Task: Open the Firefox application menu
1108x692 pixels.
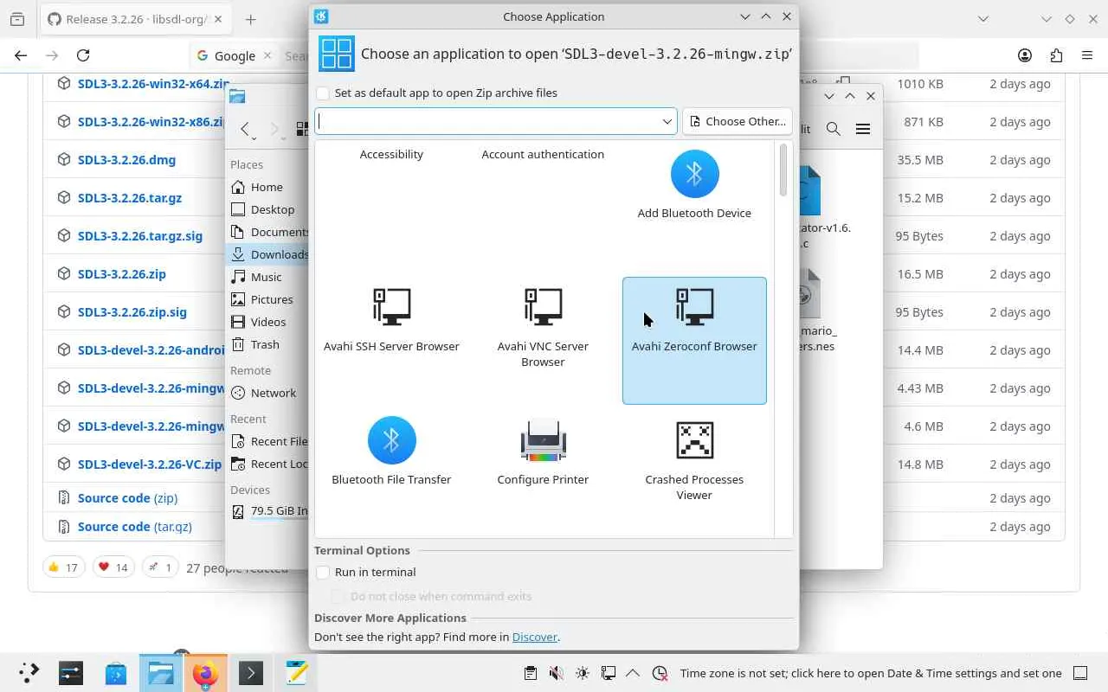Action: coord(1087,55)
